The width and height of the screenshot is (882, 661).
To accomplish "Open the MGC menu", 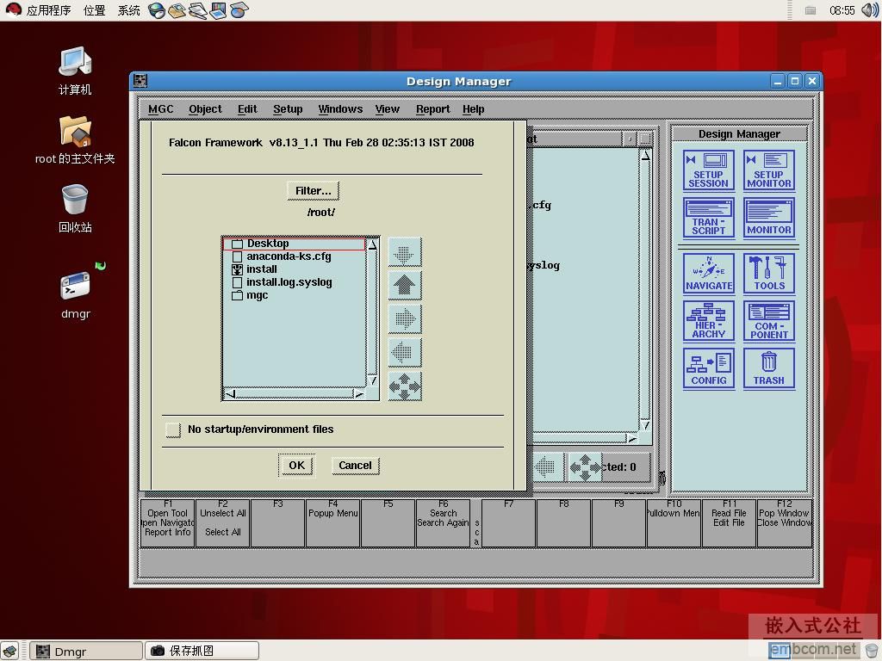I will point(160,109).
